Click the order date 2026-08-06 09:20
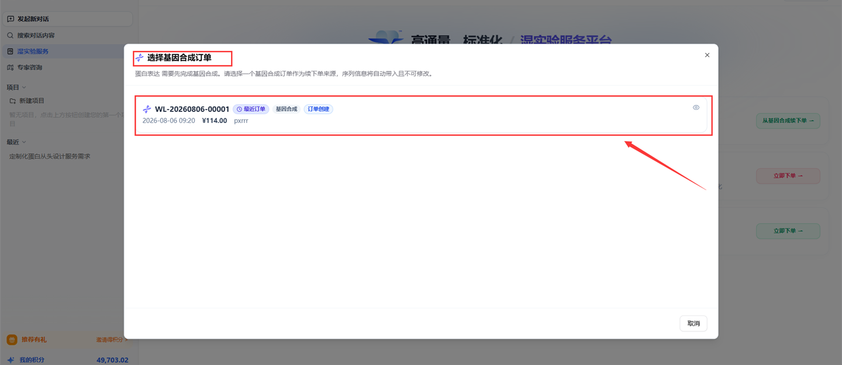The image size is (842, 365). pyautogui.click(x=168, y=120)
